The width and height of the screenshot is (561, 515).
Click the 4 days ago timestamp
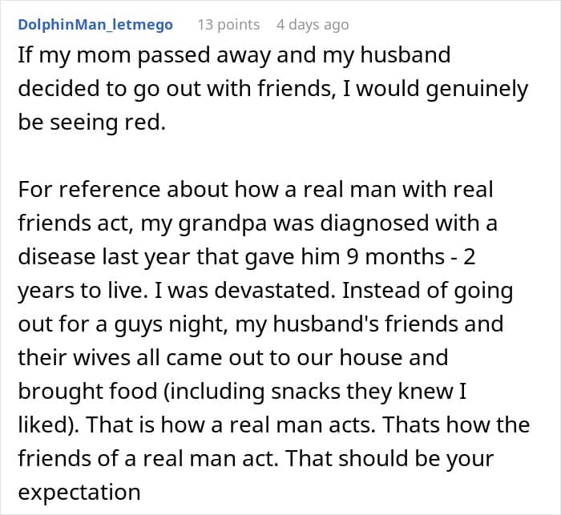(313, 24)
